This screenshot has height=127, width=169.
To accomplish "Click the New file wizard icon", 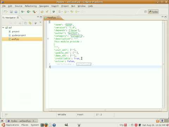I will point(5,12).
